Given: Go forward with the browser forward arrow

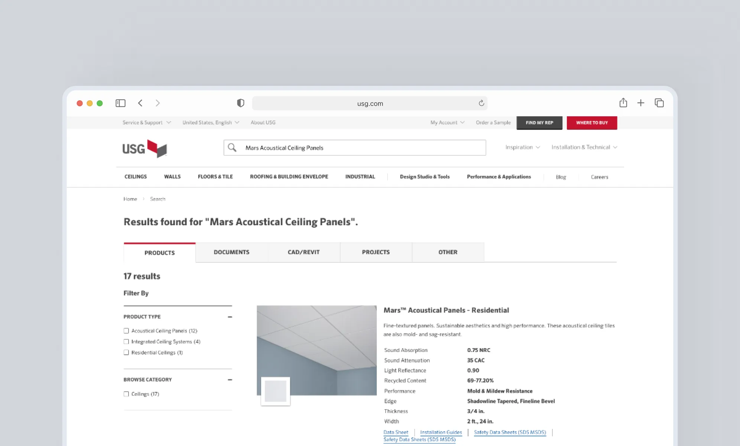Looking at the screenshot, I should pyautogui.click(x=158, y=103).
